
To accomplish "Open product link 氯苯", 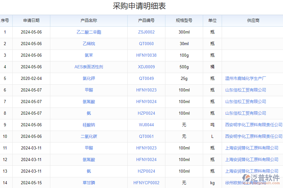I will point(88,55).
